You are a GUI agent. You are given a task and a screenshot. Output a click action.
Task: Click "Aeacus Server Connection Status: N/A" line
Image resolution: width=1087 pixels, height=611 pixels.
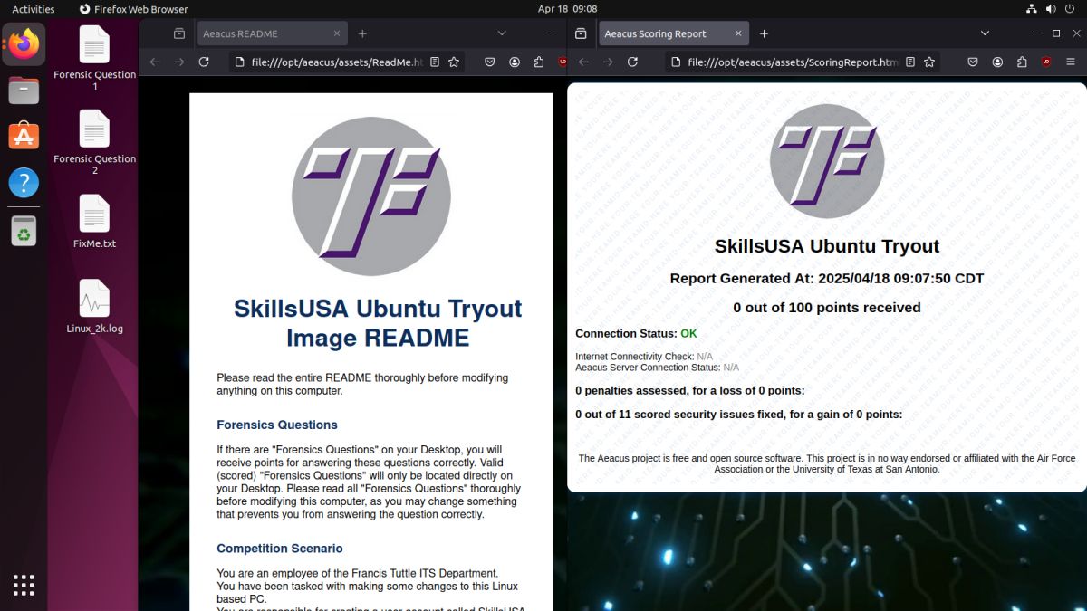tap(658, 368)
